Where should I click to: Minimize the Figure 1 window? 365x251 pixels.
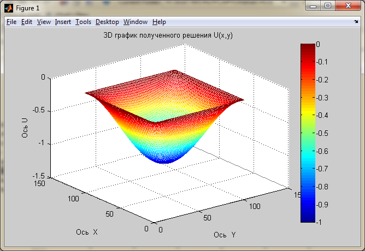(x=313, y=6)
